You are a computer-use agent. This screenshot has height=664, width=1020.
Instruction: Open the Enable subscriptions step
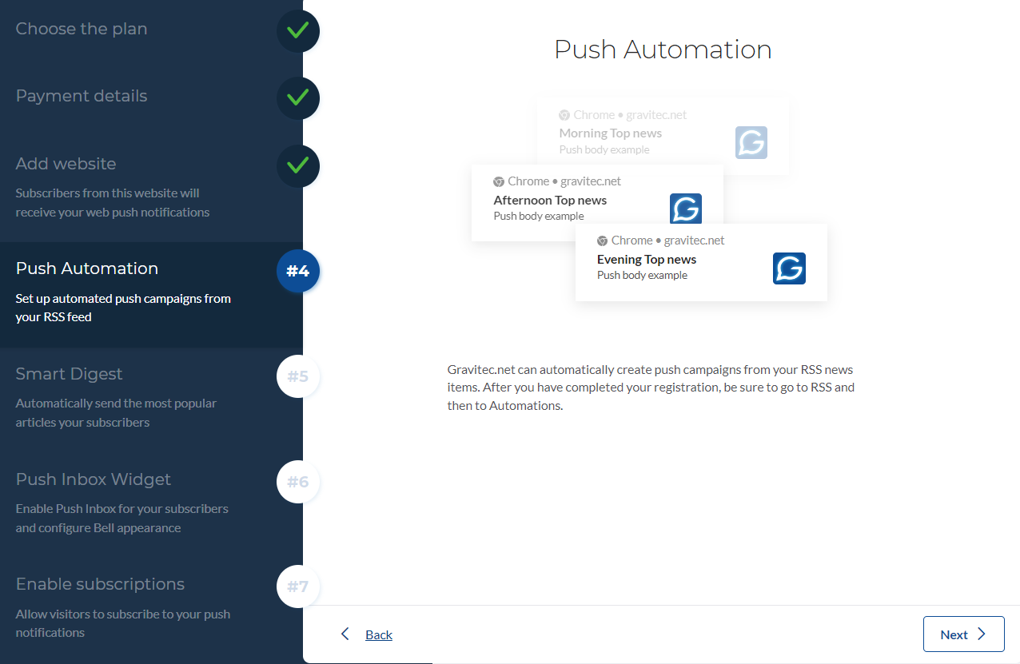pyautogui.click(x=100, y=584)
